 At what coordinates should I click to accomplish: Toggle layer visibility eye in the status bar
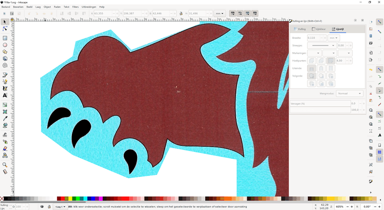pyautogui.click(x=42, y=207)
